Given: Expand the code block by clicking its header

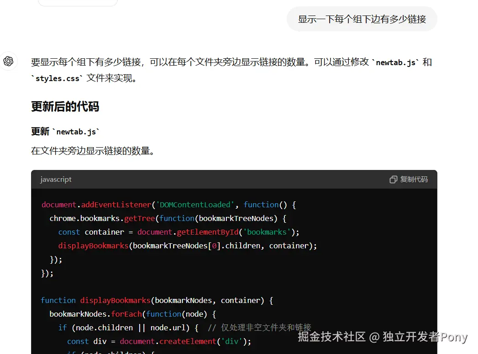Looking at the screenshot, I should (228, 180).
